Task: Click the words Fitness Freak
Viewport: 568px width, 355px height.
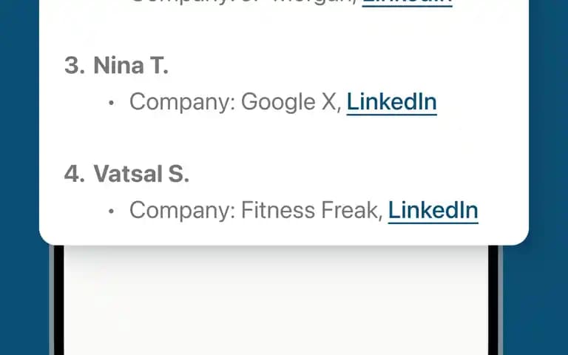Action: click(x=311, y=210)
